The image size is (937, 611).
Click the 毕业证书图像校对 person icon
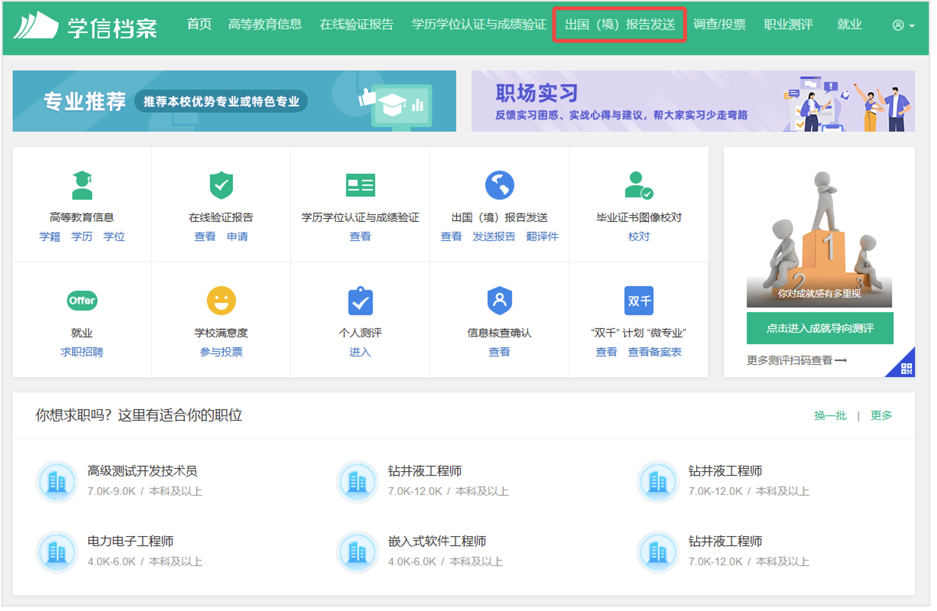click(x=638, y=185)
